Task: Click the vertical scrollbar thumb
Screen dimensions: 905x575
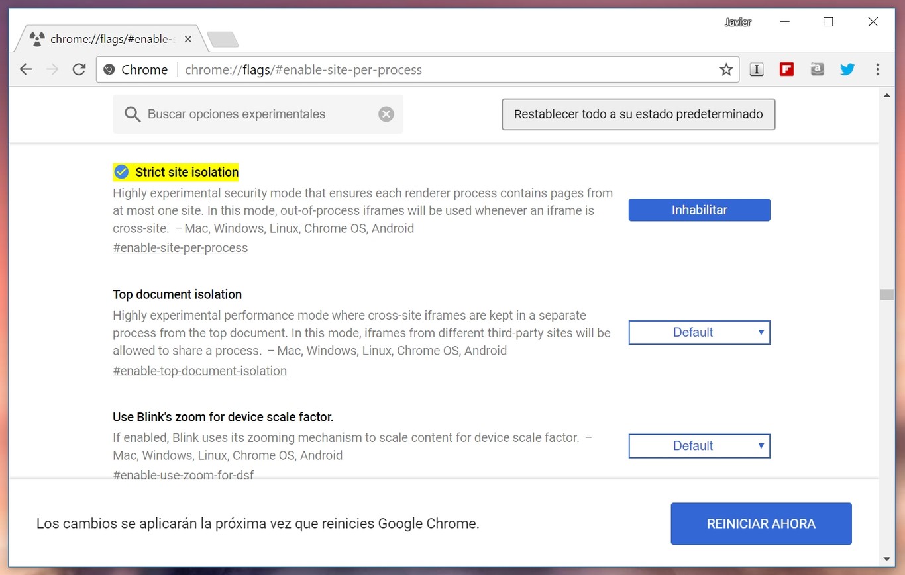Action: click(886, 294)
